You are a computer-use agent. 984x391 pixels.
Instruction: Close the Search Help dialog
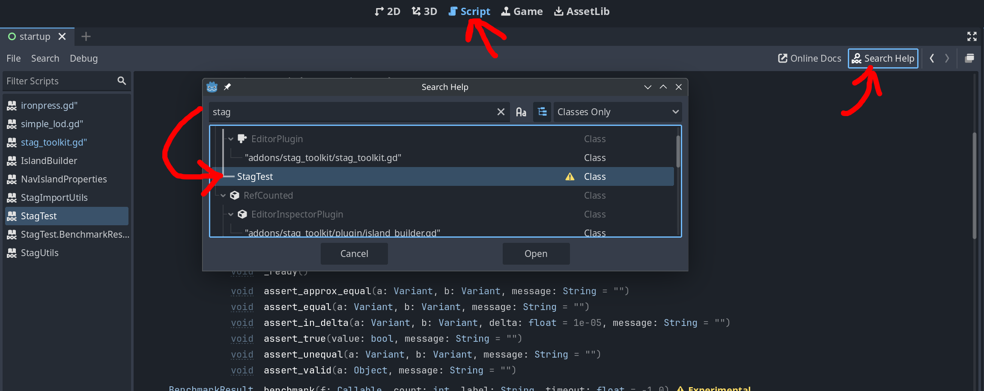click(679, 87)
